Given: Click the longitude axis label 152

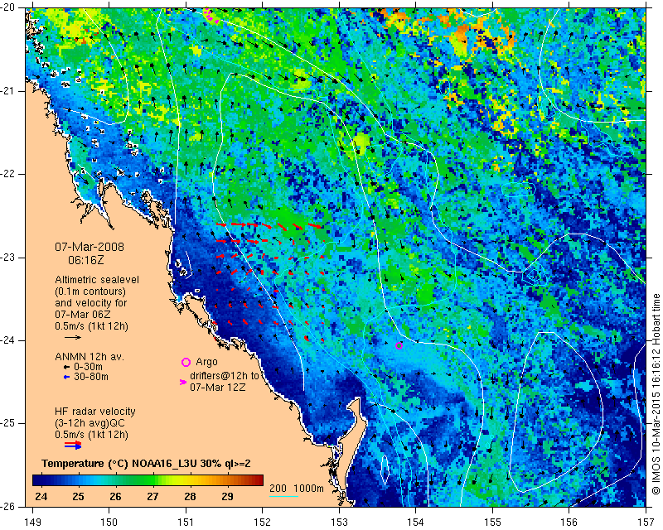Looking at the screenshot, I should pyautogui.click(x=263, y=523).
